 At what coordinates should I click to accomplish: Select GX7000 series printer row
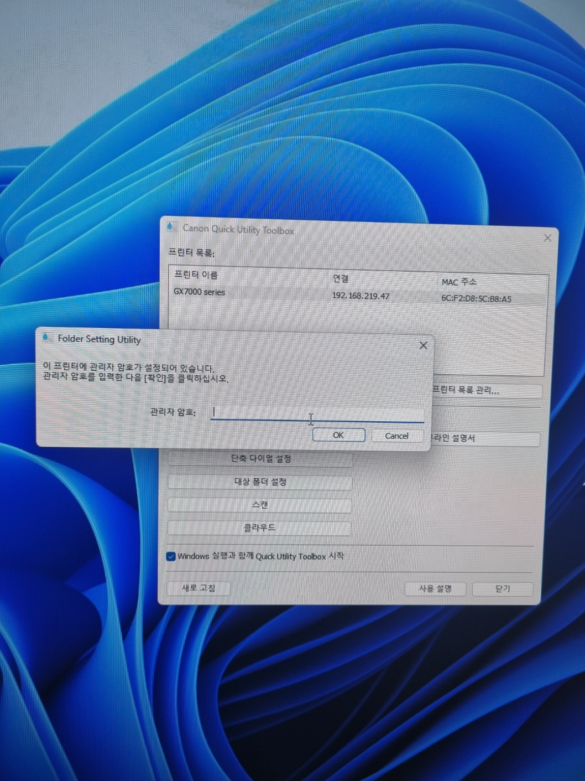(x=358, y=294)
